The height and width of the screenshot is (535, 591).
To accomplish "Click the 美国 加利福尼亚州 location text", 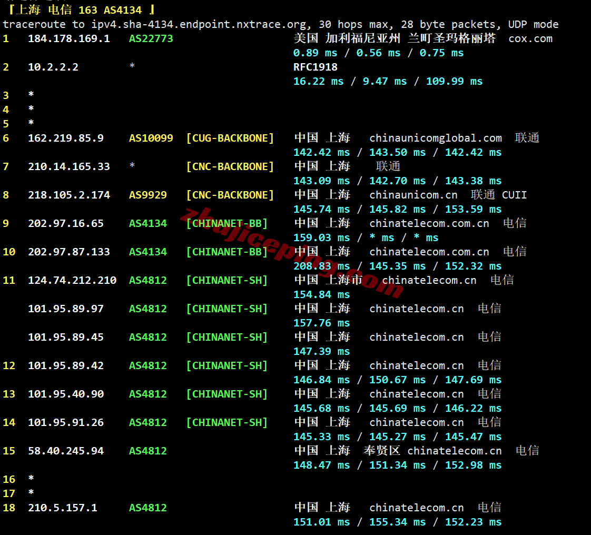I will pos(347,38).
